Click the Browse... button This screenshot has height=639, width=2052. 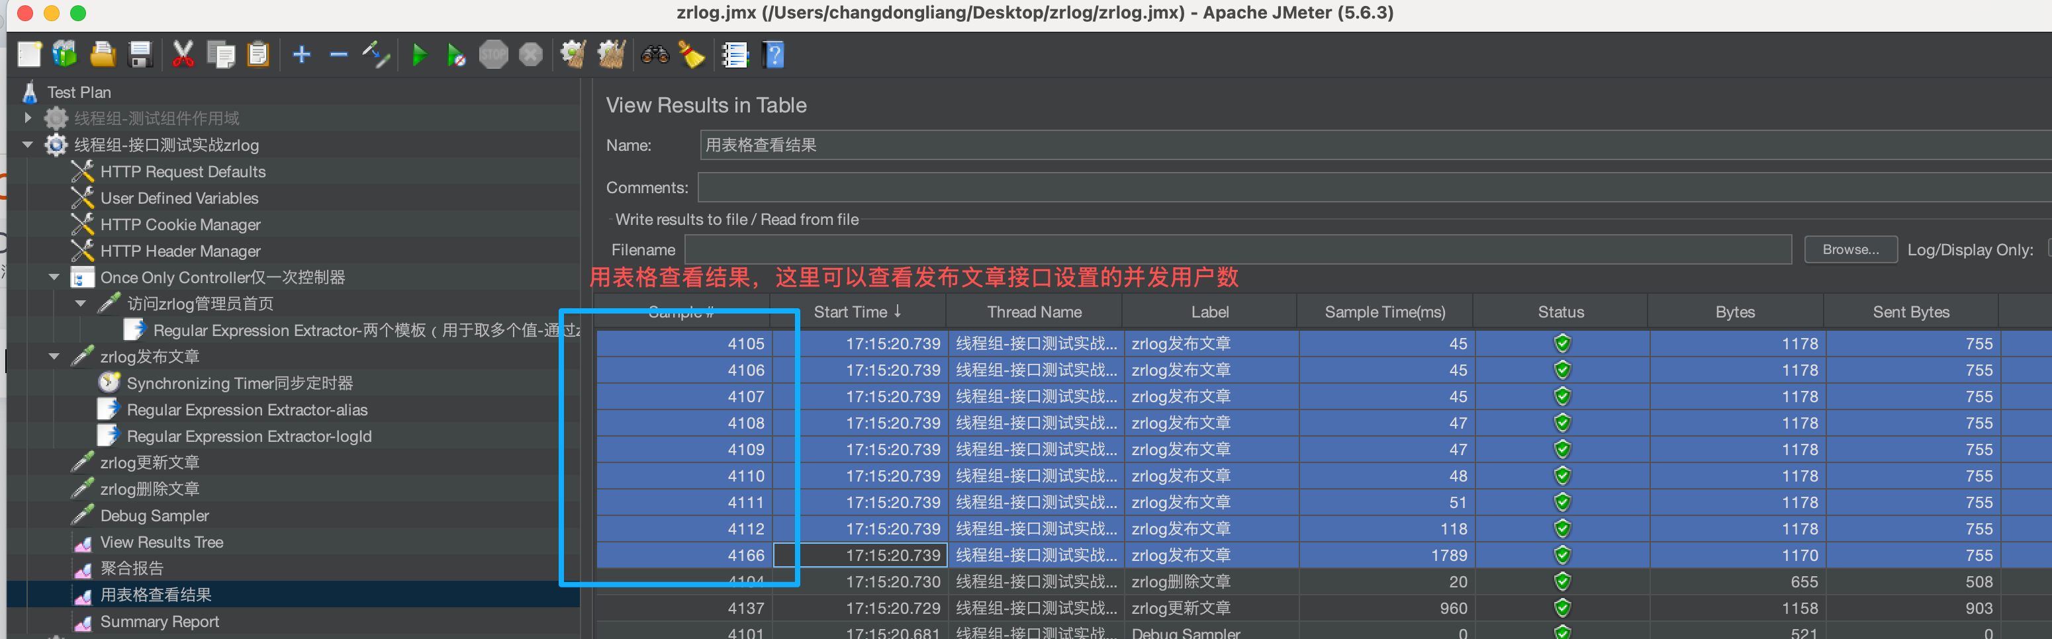tap(1849, 249)
